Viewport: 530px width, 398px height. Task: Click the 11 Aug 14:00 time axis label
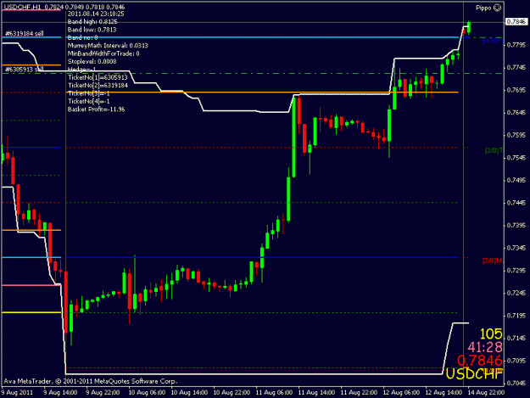pos(316,393)
